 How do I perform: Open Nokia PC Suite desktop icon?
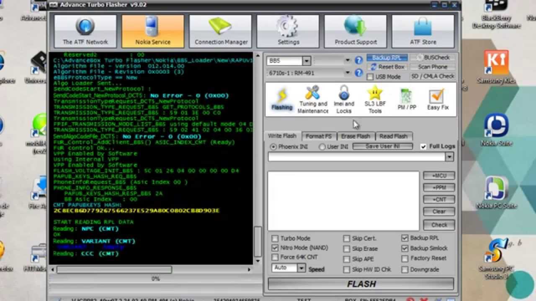point(496,192)
